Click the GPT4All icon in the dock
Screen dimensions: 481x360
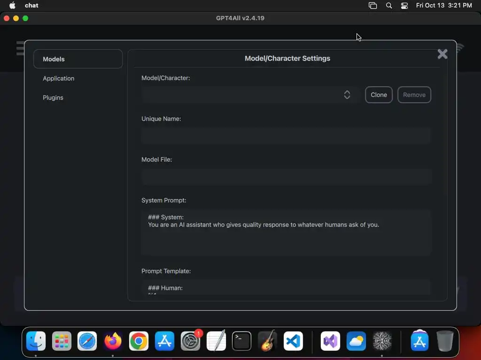click(382, 341)
